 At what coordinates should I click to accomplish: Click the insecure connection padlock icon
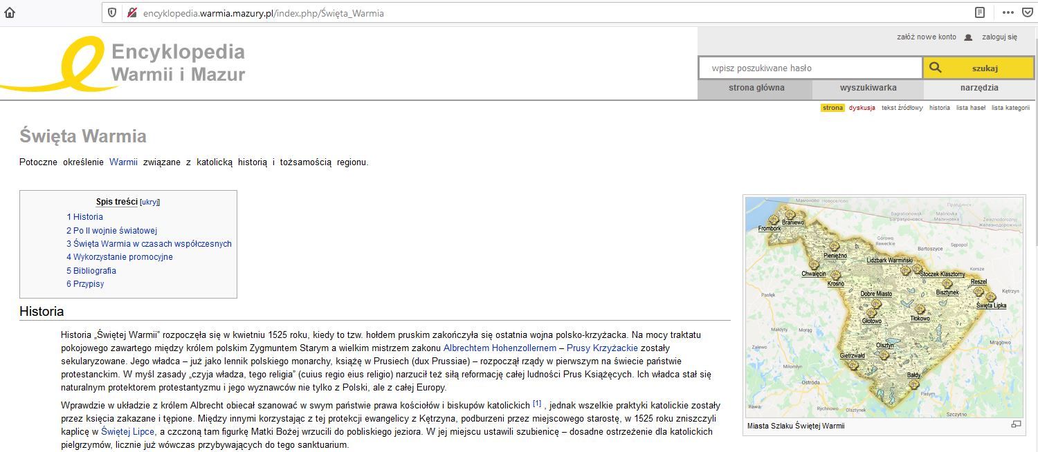tap(131, 12)
